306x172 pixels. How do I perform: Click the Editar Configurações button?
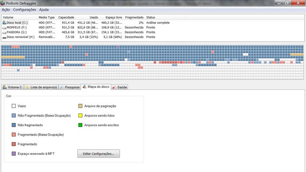99,154
